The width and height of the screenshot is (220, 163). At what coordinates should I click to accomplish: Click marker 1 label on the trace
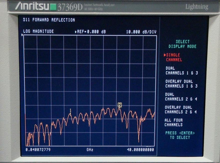pyautogui.click(x=70, y=110)
